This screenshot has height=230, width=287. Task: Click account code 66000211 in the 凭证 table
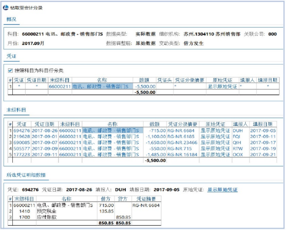59,87
